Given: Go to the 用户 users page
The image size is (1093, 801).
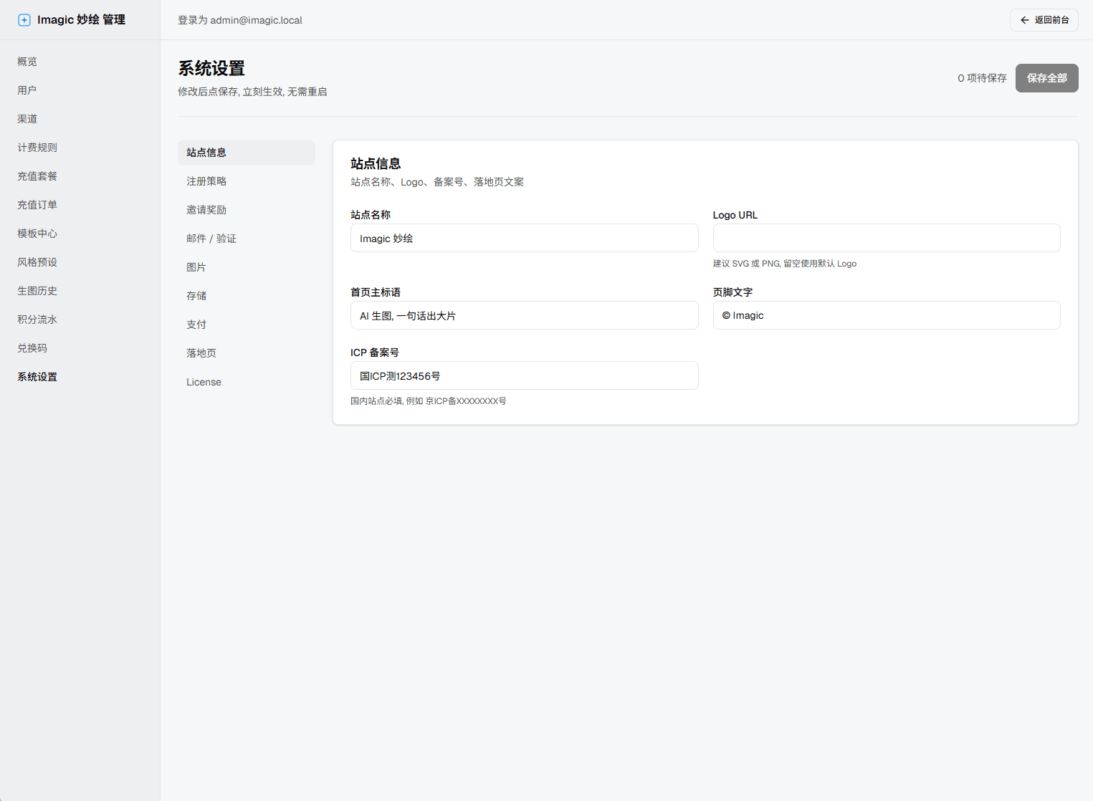Looking at the screenshot, I should point(27,90).
